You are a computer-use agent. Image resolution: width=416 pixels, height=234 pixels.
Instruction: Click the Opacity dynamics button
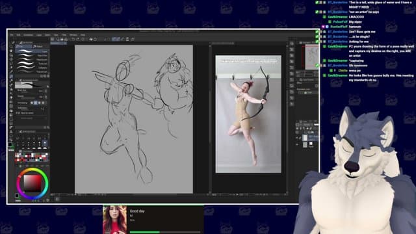46,97
